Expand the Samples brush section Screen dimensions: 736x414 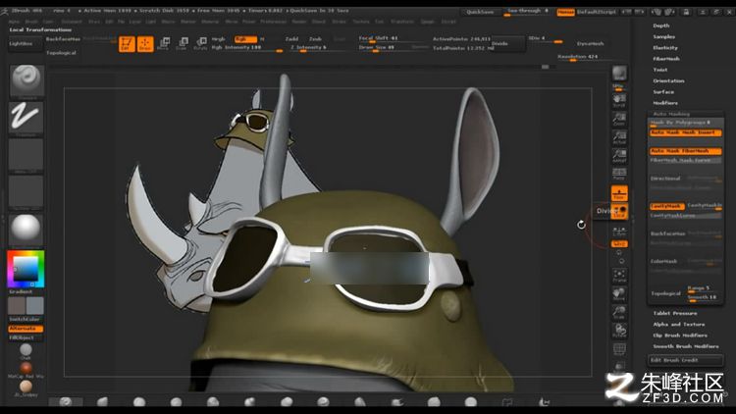click(664, 36)
